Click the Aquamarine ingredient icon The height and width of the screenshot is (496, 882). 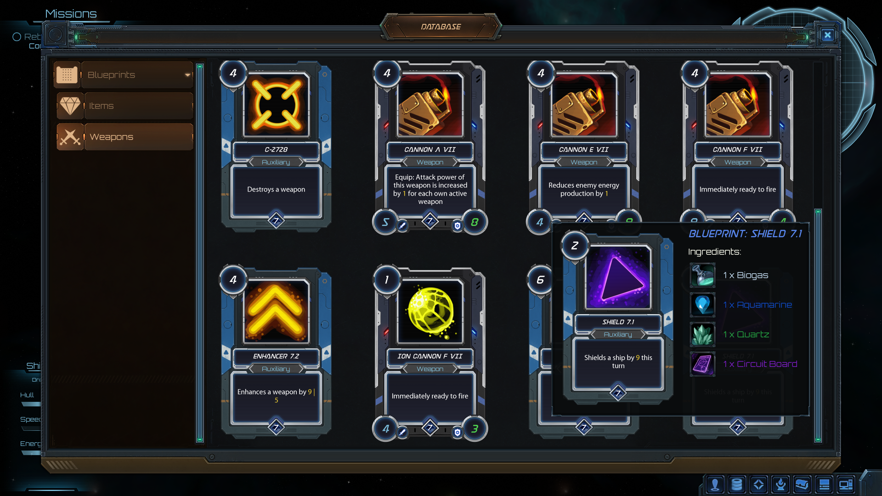702,304
